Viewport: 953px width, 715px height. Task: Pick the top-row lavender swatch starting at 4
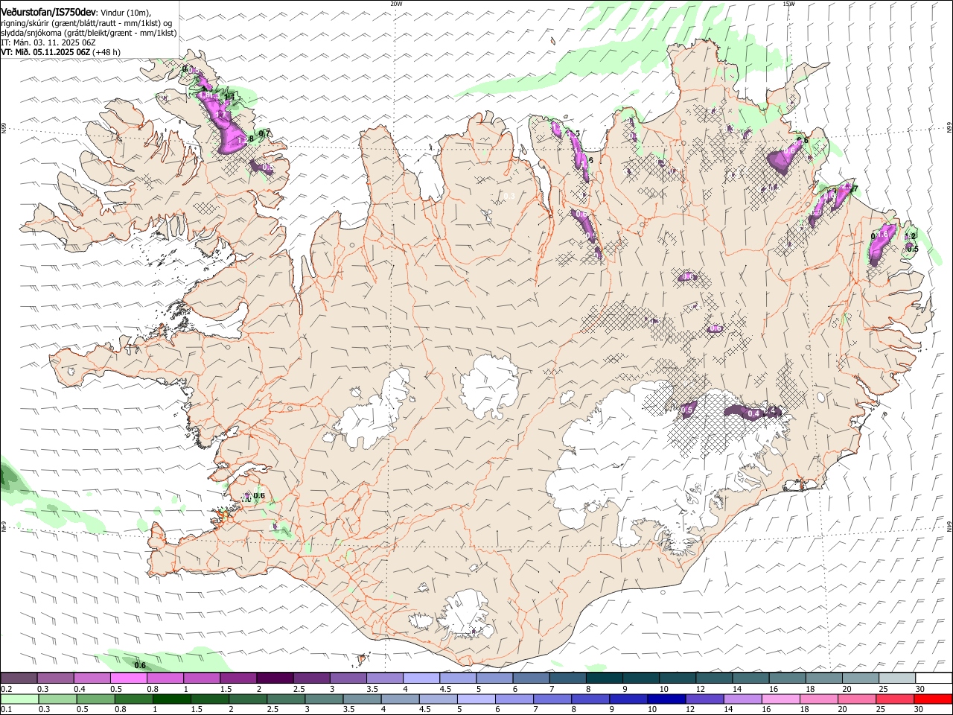pyautogui.click(x=421, y=678)
